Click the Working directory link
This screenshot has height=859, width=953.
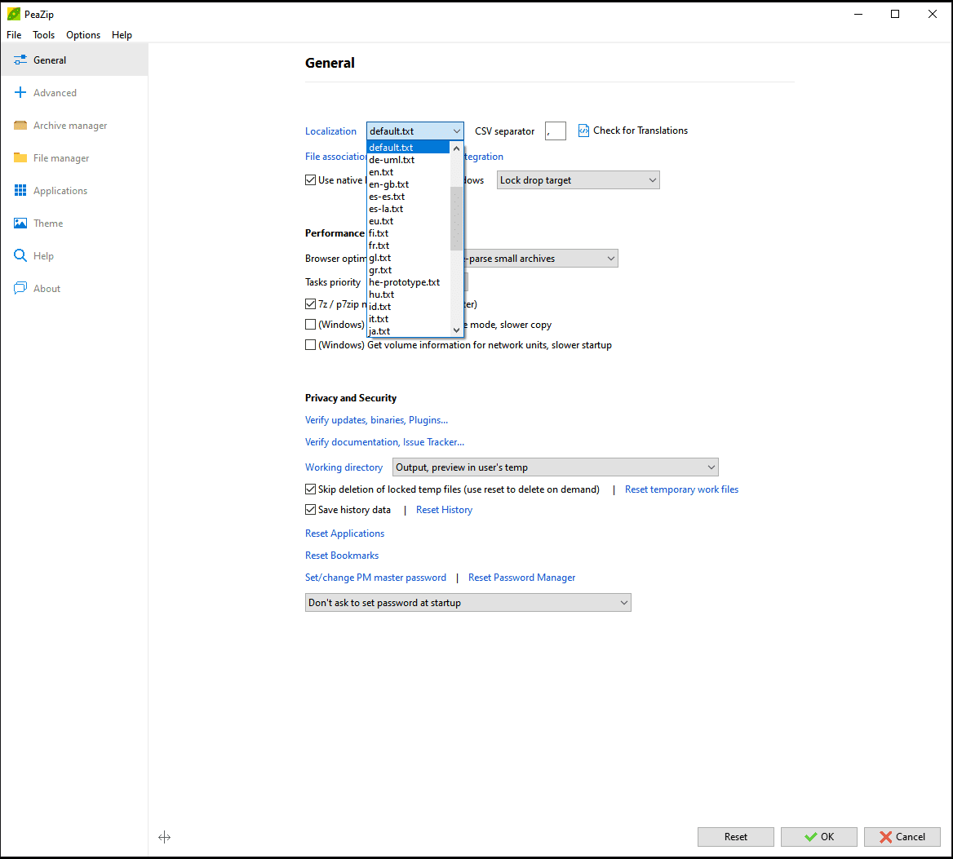(344, 467)
